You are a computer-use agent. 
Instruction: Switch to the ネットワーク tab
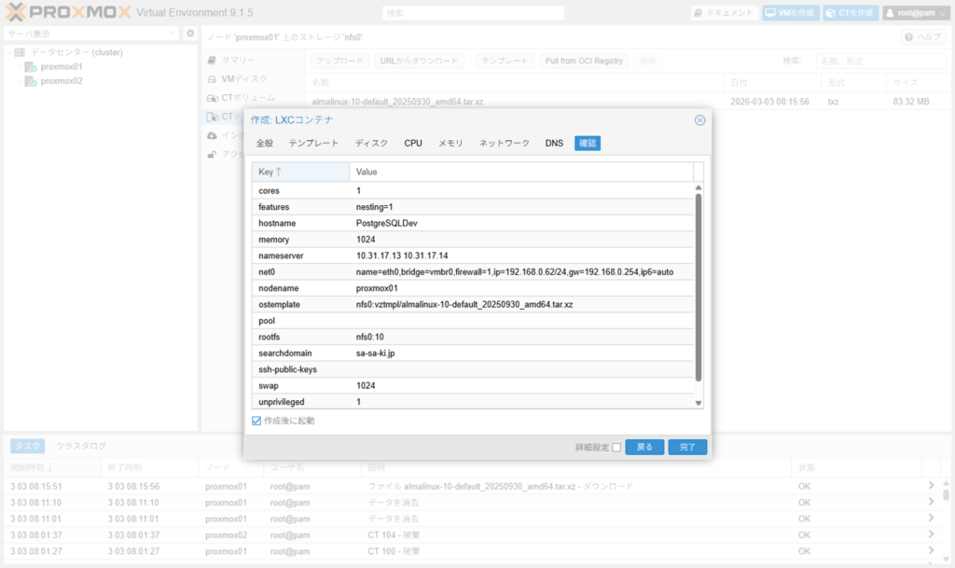(504, 144)
